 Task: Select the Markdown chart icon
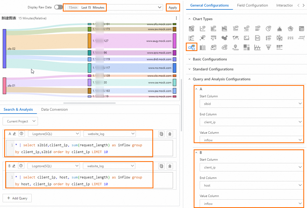(258, 38)
